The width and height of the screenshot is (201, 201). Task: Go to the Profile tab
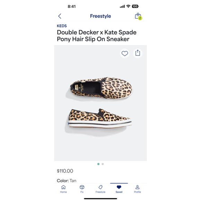pyautogui.click(x=138, y=189)
